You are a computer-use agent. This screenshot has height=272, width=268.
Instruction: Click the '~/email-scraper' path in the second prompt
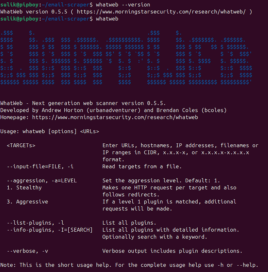[66, 19]
